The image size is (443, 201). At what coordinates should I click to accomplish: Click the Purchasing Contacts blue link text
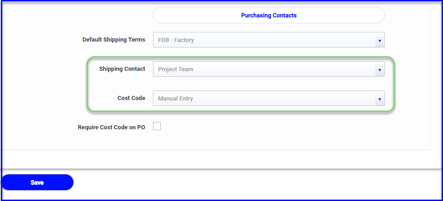[x=268, y=16]
